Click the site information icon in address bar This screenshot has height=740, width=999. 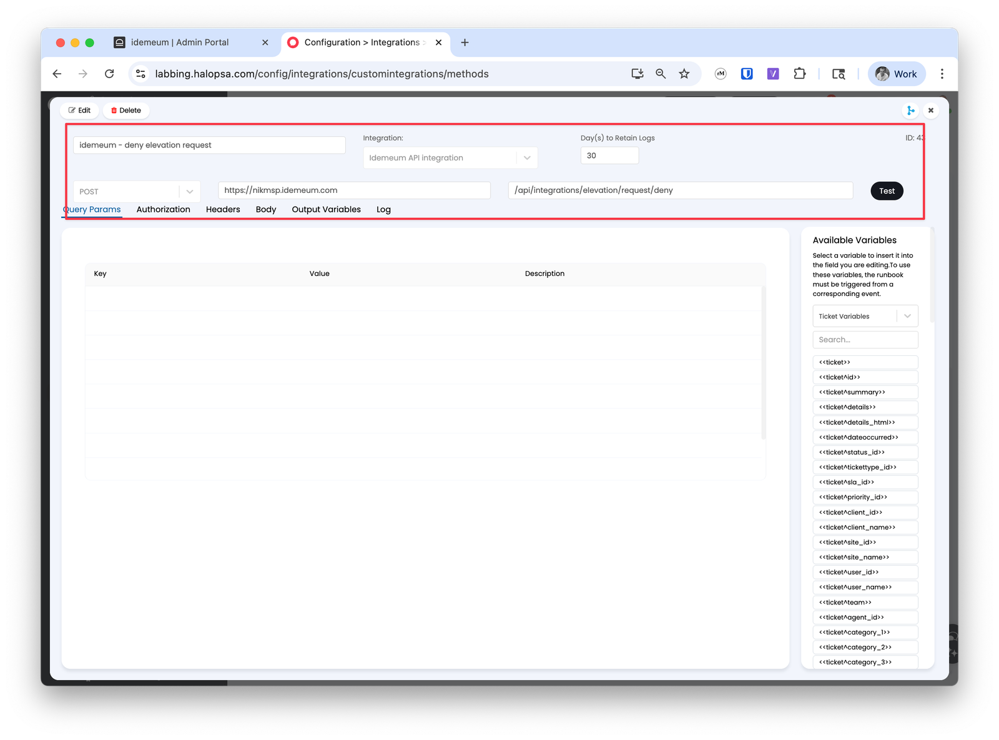coord(140,74)
